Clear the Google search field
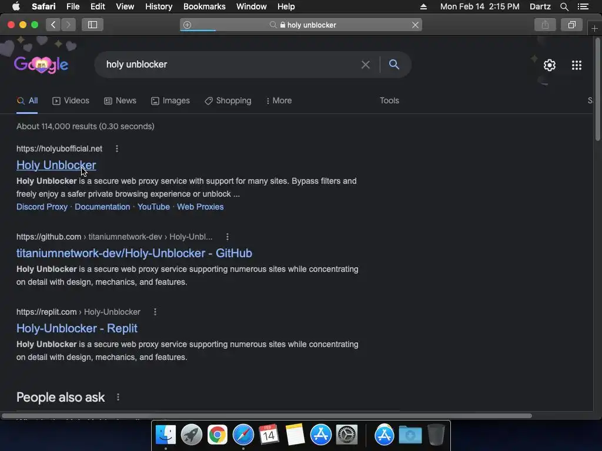 pyautogui.click(x=366, y=65)
